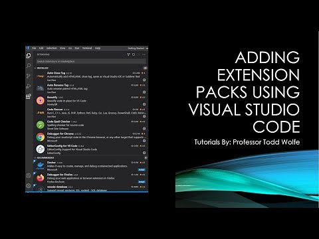This screenshot has height=239, width=319.
Task: Open manage gear for Beautify
Action: (x=144, y=104)
